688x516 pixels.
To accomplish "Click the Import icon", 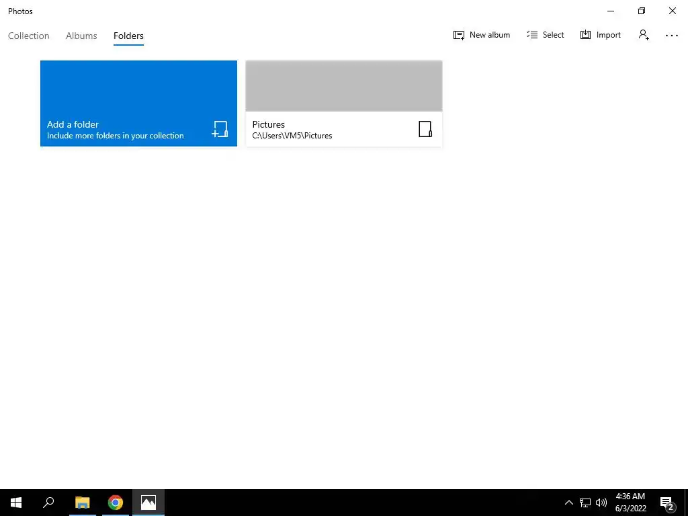I will point(585,35).
